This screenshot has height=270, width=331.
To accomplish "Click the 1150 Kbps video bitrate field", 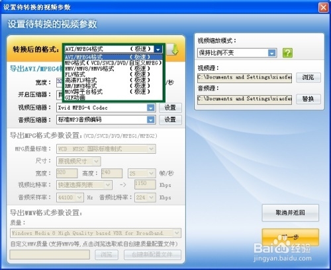I will [145, 184].
